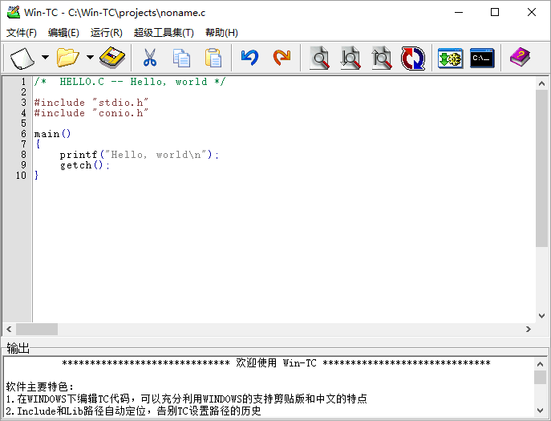Click the comment line "HELLO.C -- Hello, world"
Viewport: 551px width, 421px height.
(x=130, y=82)
